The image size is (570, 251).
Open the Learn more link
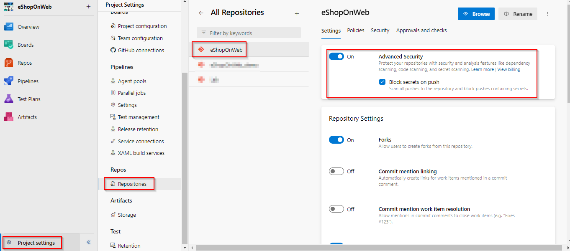(483, 70)
